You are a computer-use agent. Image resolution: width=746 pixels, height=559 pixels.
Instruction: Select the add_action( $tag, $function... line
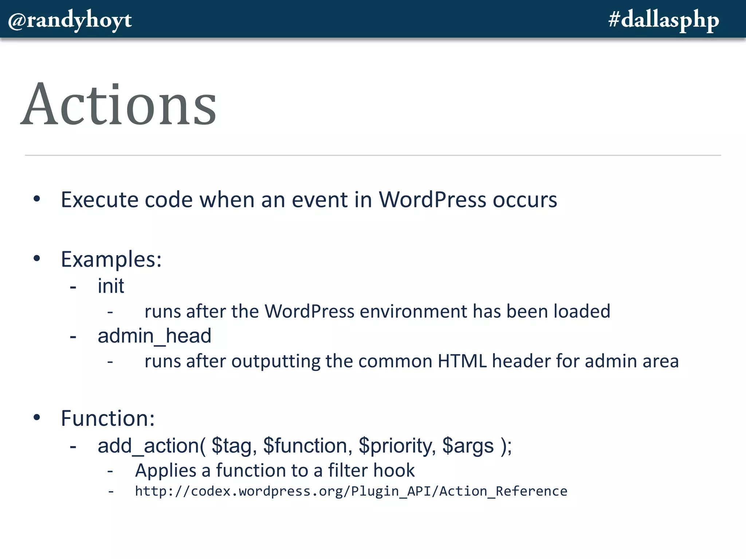305,446
